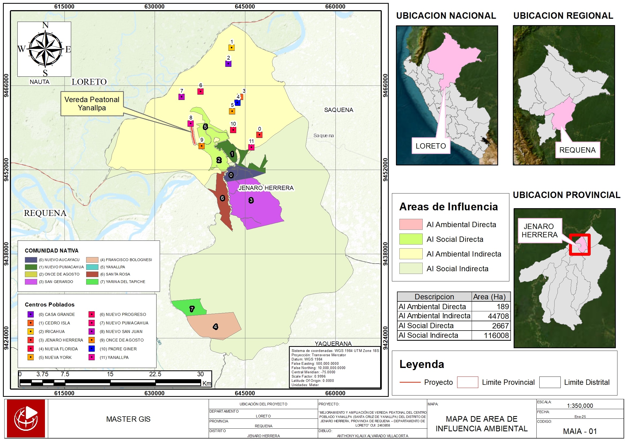
Task: Click the Vereda Peatonal Yanallpa callout box
Action: pos(92,104)
